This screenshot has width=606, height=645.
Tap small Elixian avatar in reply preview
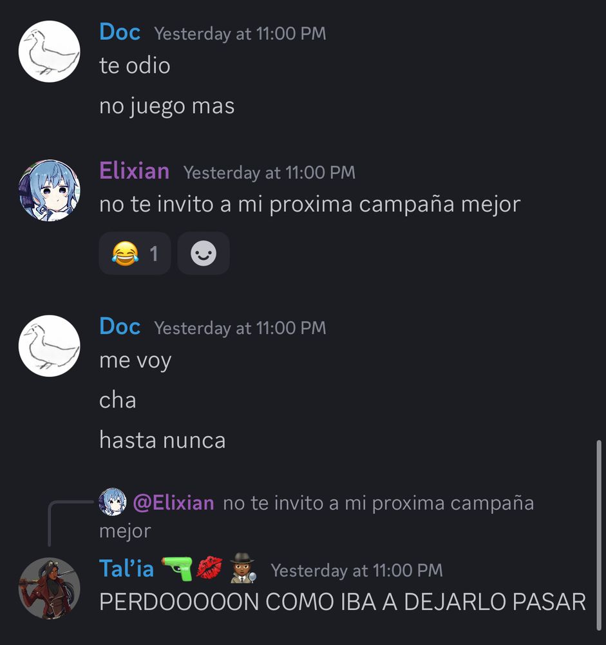point(113,502)
